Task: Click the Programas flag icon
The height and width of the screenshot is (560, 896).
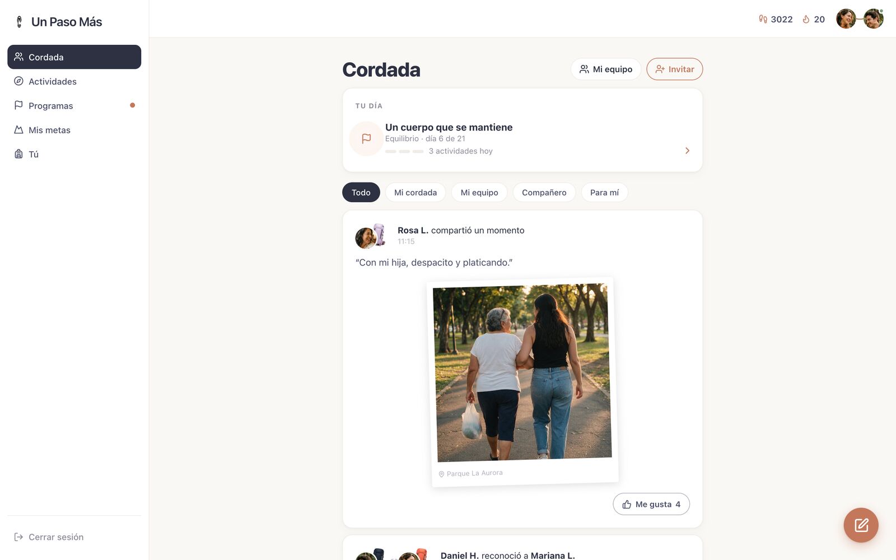Action: click(18, 105)
